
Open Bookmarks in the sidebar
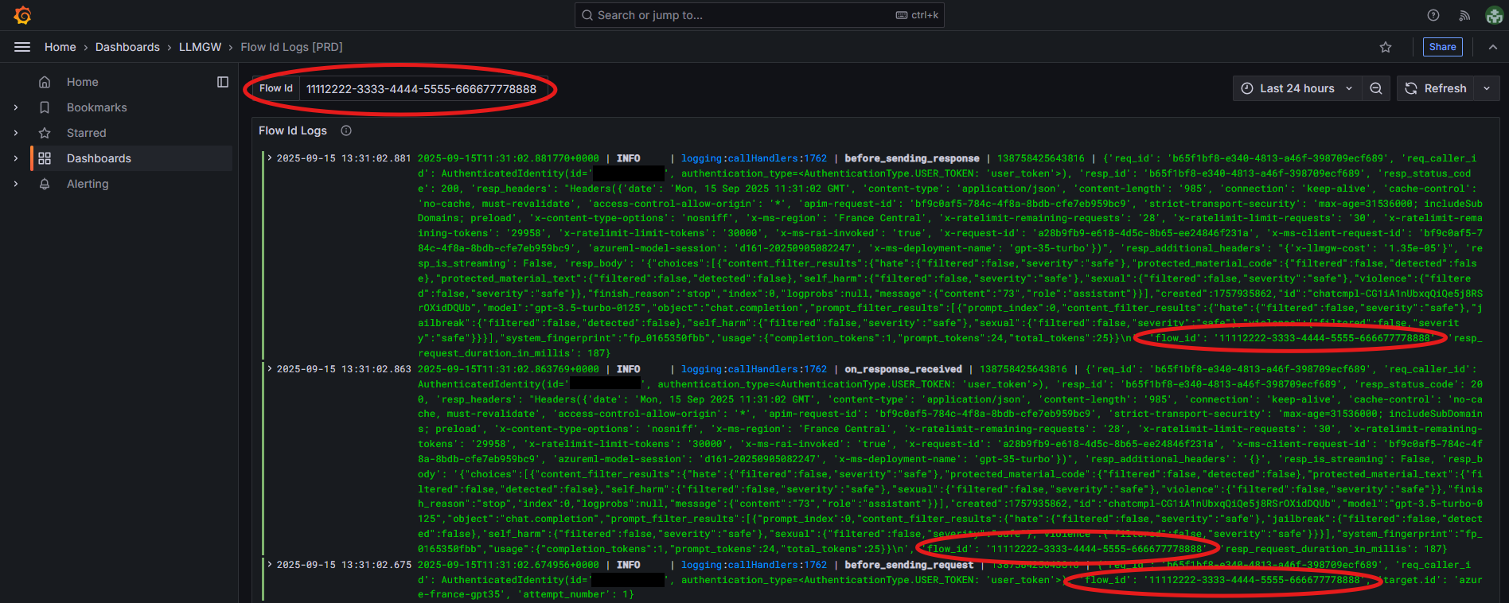click(97, 107)
